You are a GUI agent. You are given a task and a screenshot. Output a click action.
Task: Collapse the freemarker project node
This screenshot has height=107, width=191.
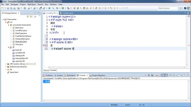[3, 19]
